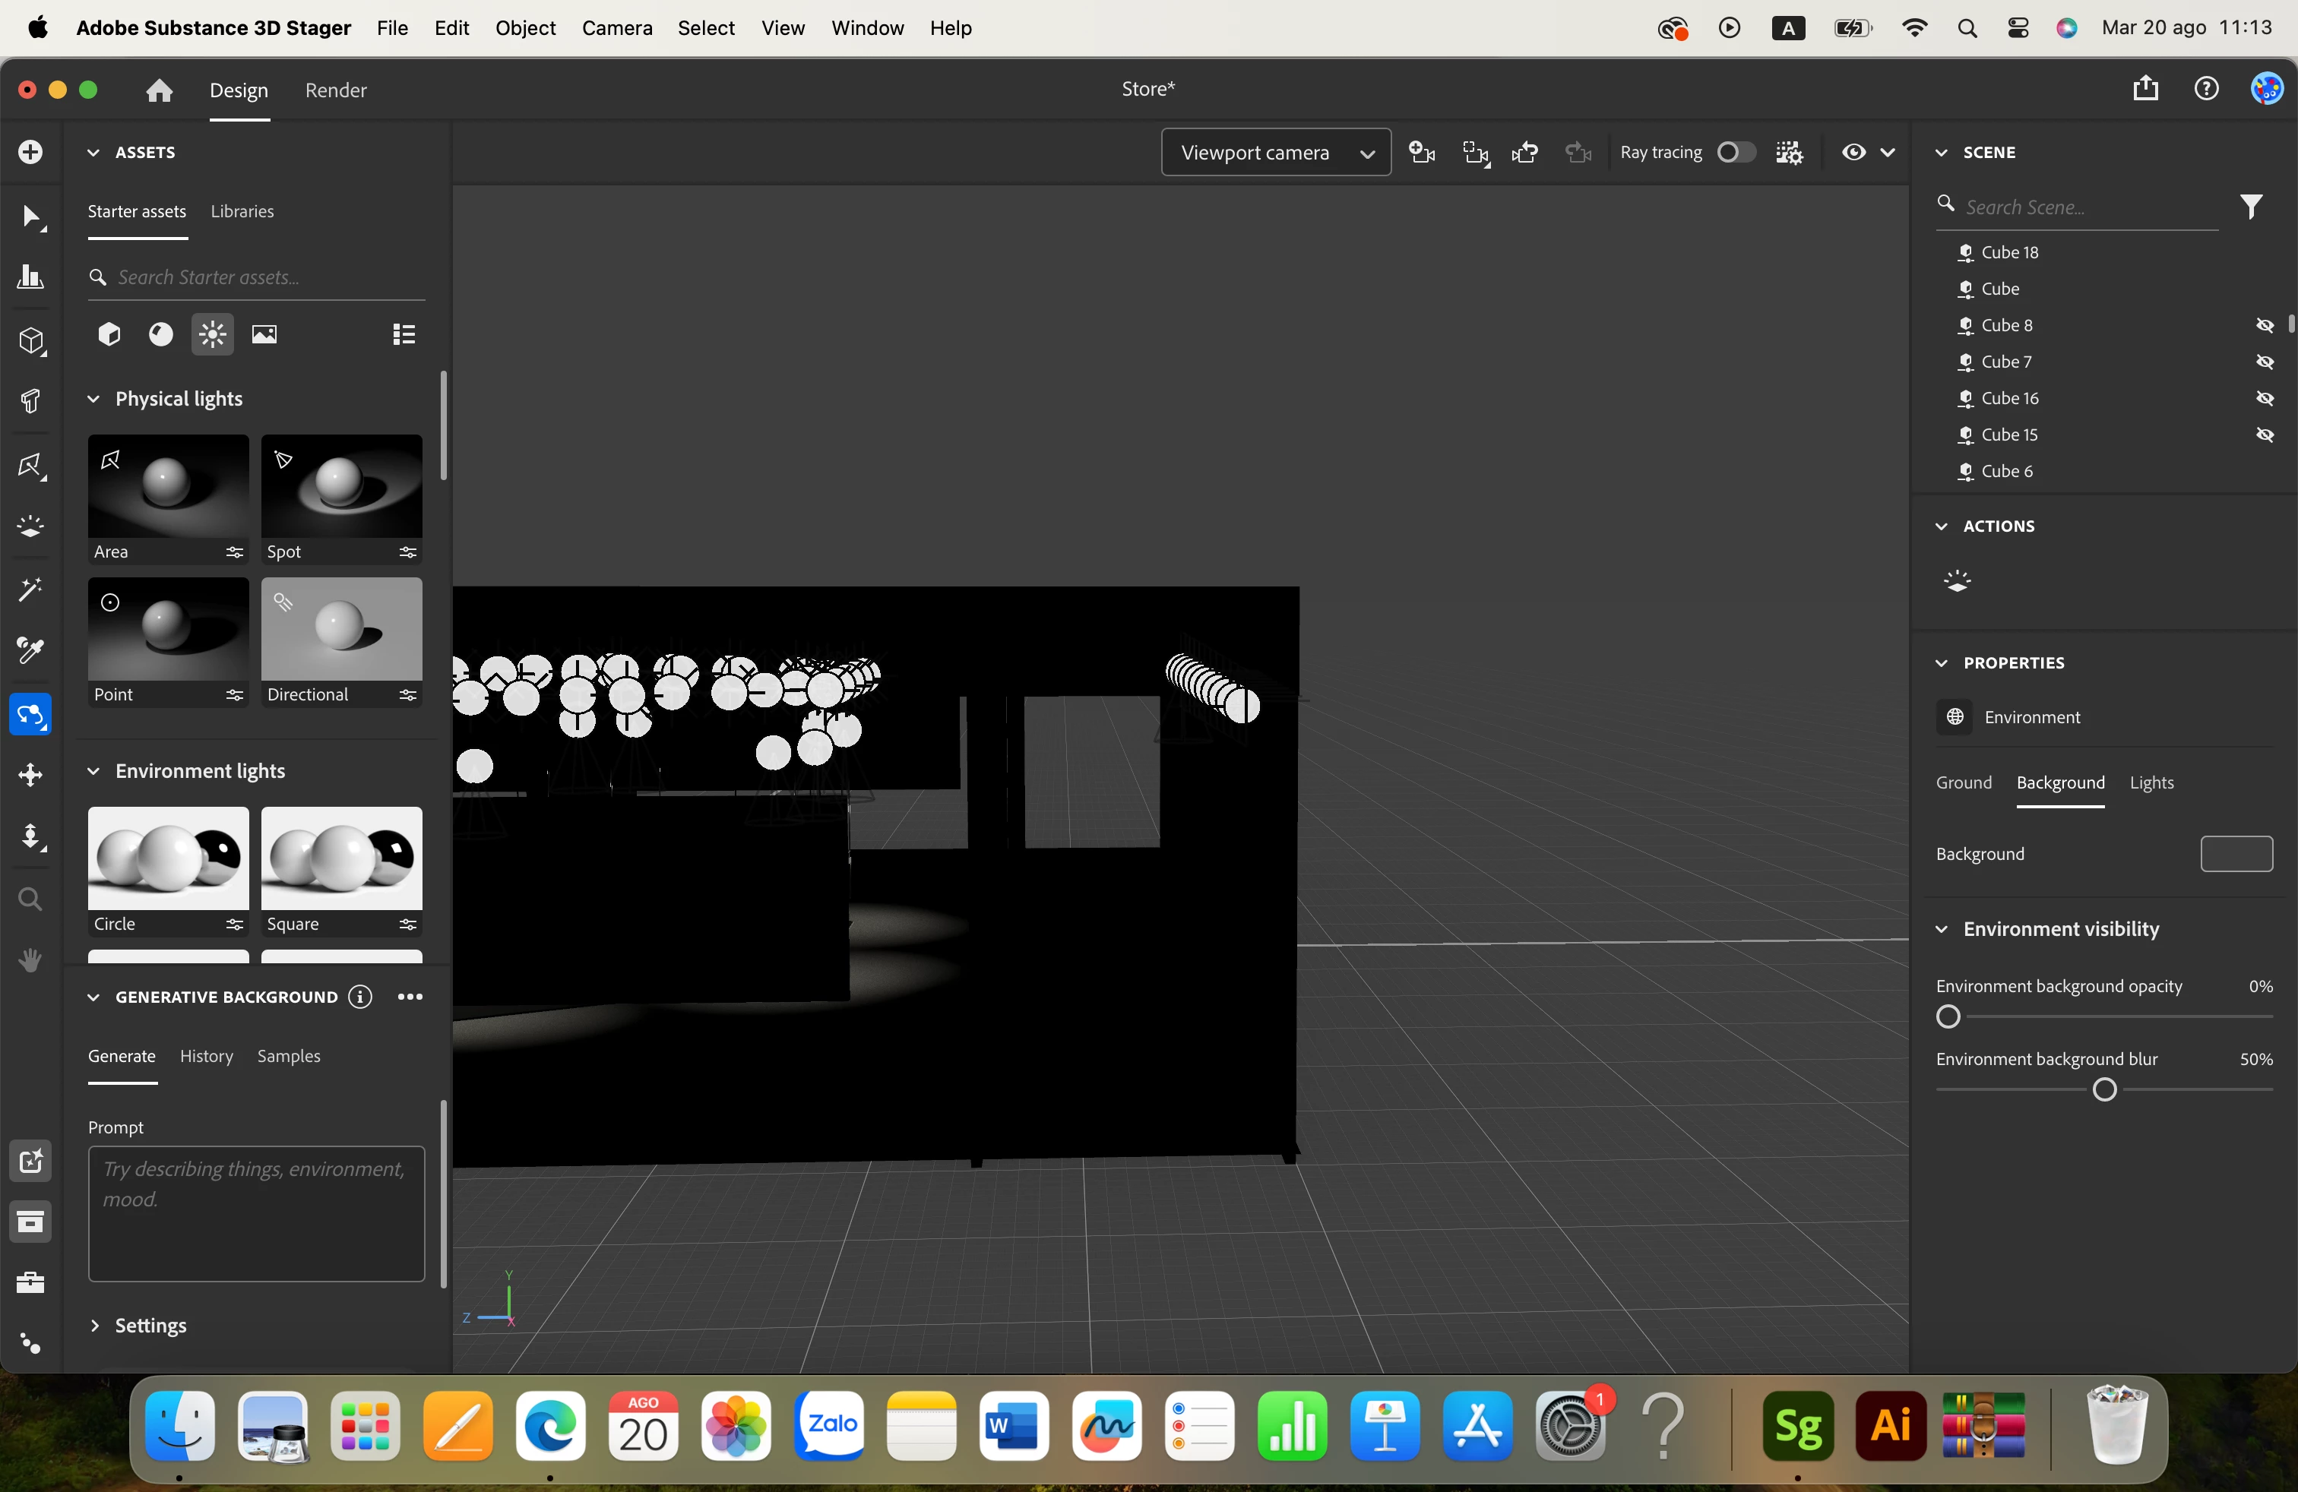Open the Libraries assets tab
Image resolution: width=2298 pixels, height=1492 pixels.
[242, 211]
